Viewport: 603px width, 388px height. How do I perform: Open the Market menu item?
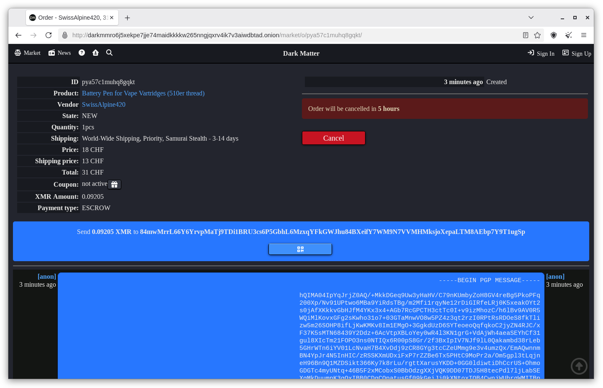[x=28, y=53]
